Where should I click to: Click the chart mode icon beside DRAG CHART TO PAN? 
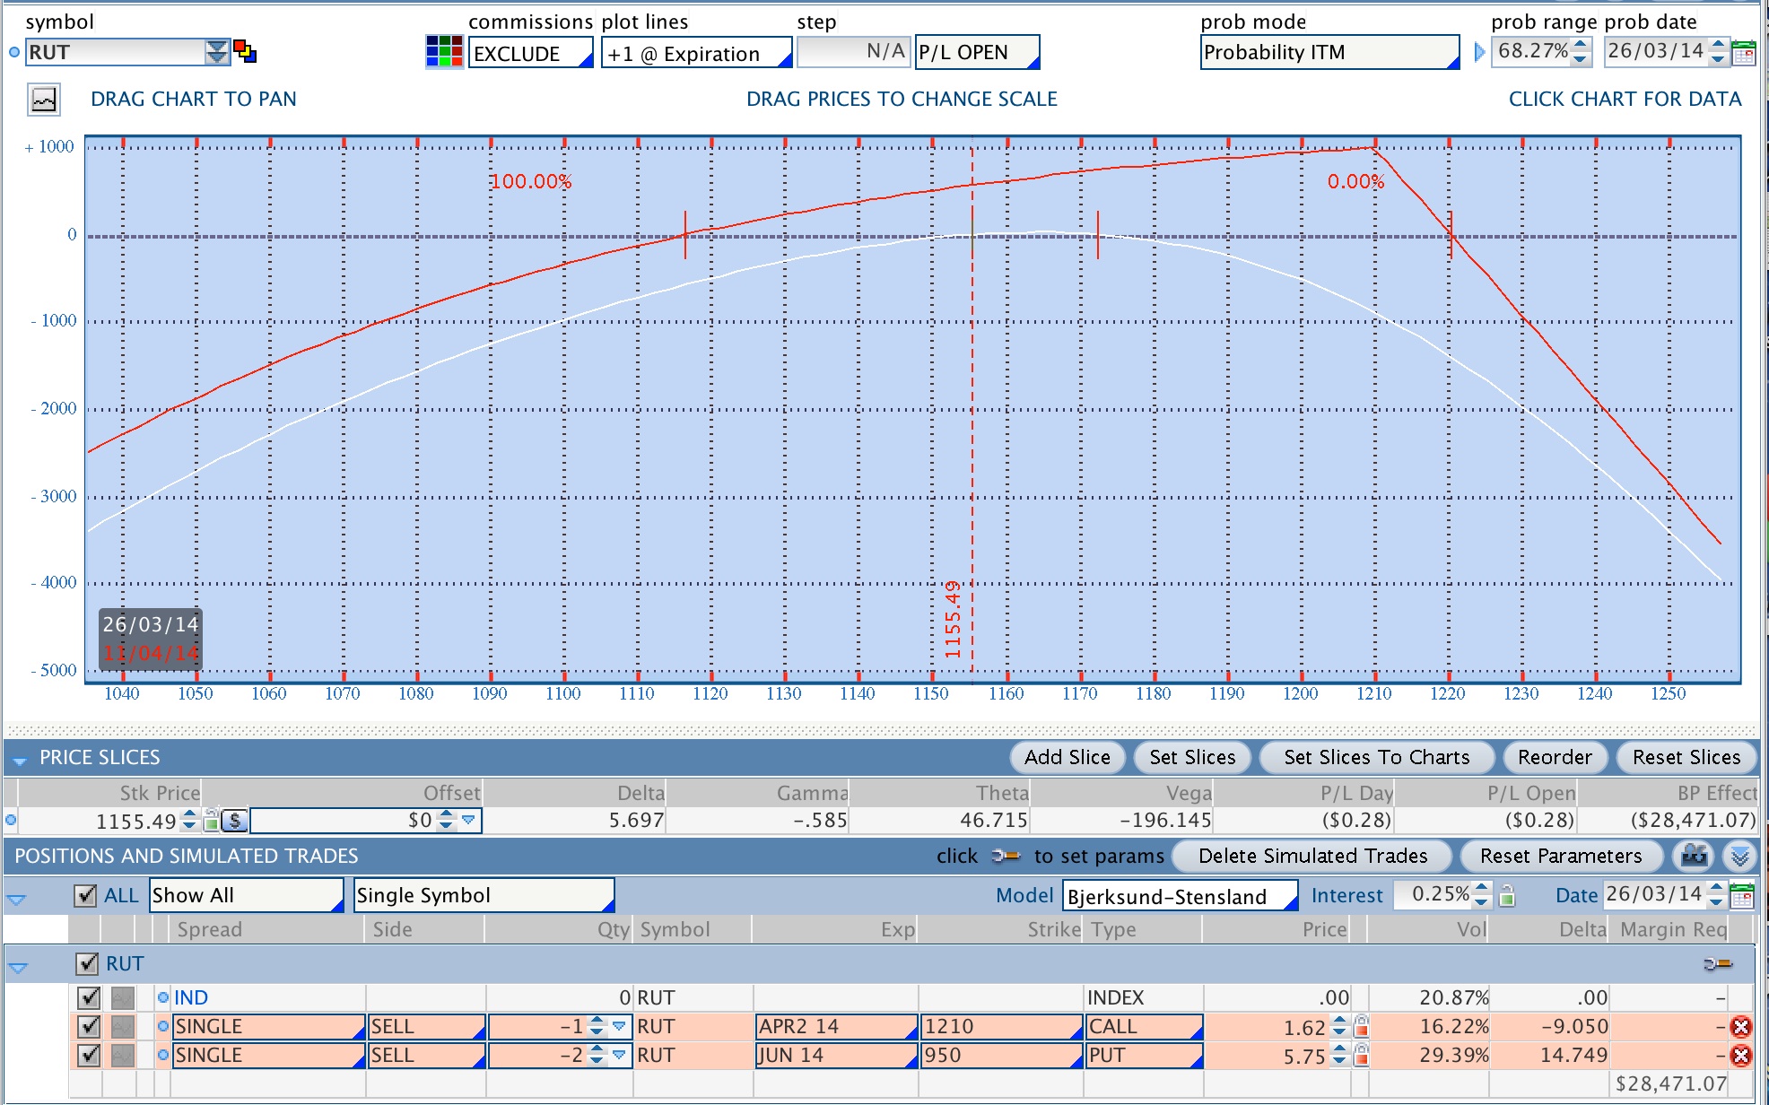tap(44, 100)
